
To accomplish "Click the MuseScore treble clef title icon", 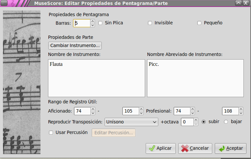I will (x=13, y=3).
